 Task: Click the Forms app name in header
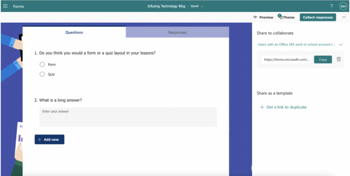point(19,6)
